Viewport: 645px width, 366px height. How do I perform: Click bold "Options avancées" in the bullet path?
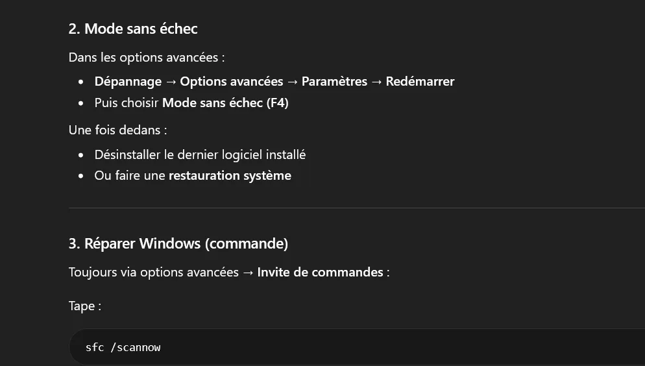point(232,81)
